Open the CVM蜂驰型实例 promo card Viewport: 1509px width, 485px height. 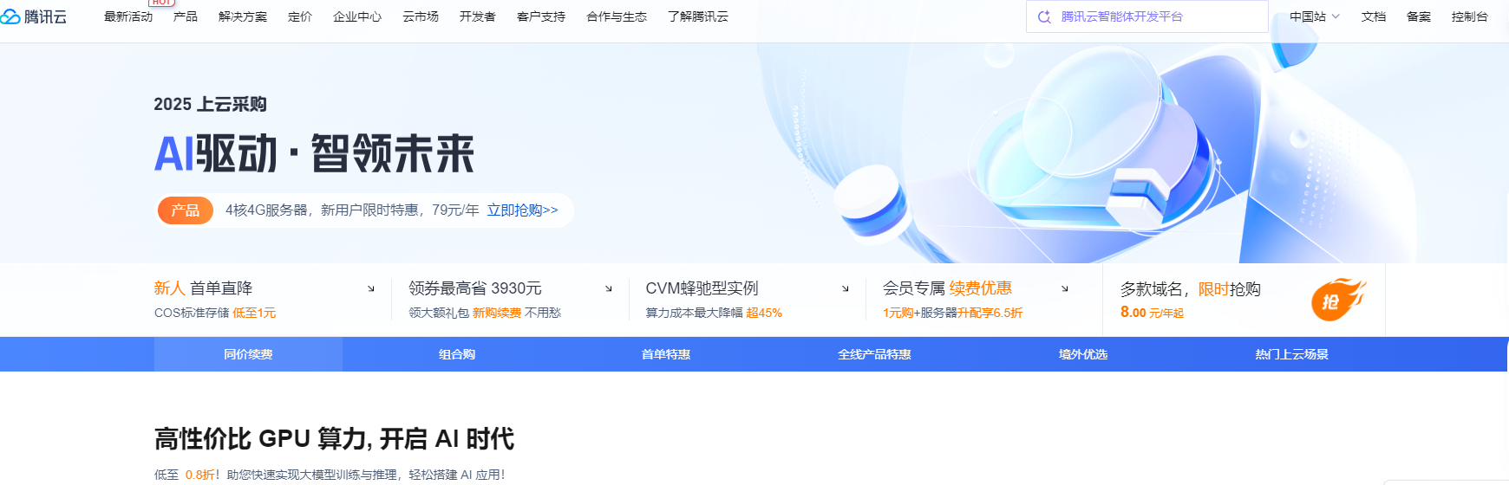click(x=748, y=300)
